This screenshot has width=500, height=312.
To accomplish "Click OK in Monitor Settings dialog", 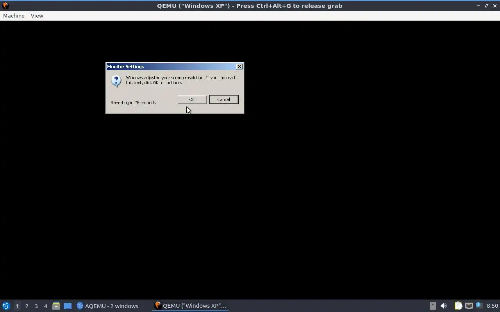I will coord(192,99).
